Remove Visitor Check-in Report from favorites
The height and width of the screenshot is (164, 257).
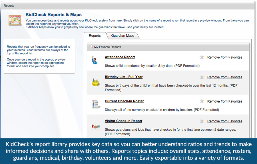click(x=225, y=121)
